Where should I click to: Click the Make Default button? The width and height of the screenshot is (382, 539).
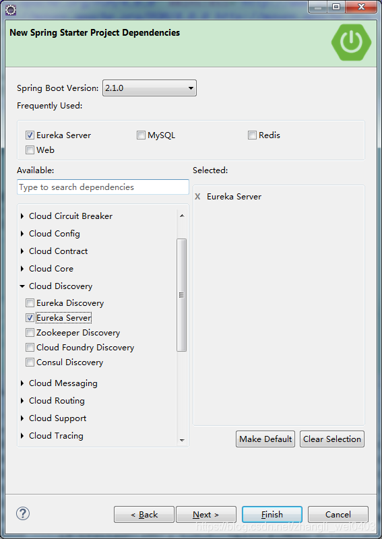(265, 439)
